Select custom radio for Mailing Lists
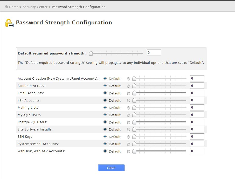The width and height of the screenshot is (235, 179). [128, 108]
